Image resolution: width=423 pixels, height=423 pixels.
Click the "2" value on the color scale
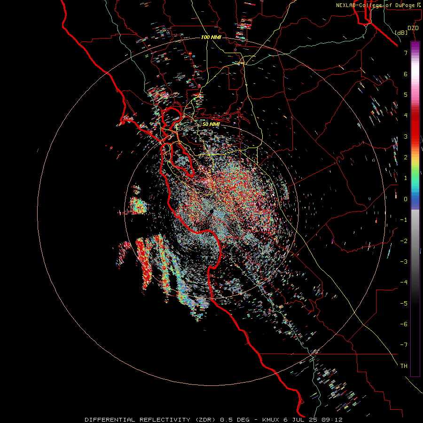(406, 157)
